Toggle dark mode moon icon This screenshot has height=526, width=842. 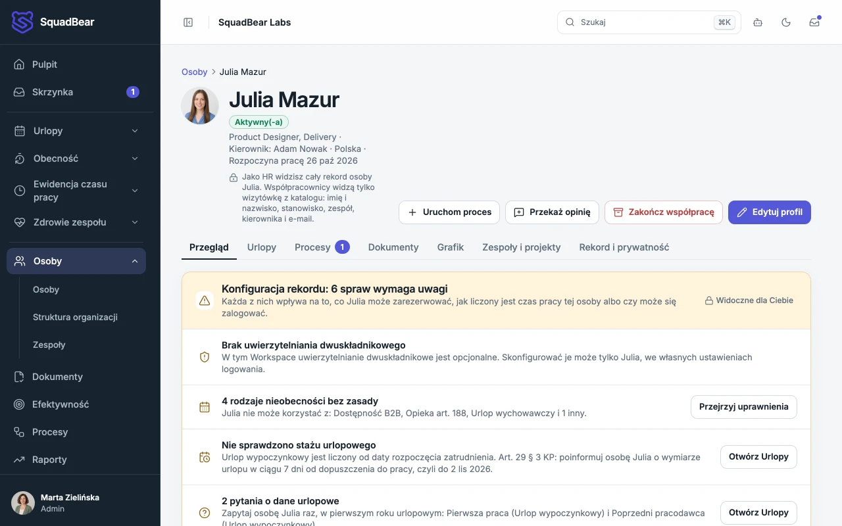(x=786, y=22)
